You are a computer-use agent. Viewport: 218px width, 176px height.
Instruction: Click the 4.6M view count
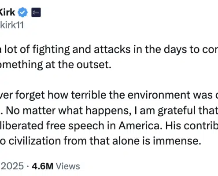coord(42,166)
